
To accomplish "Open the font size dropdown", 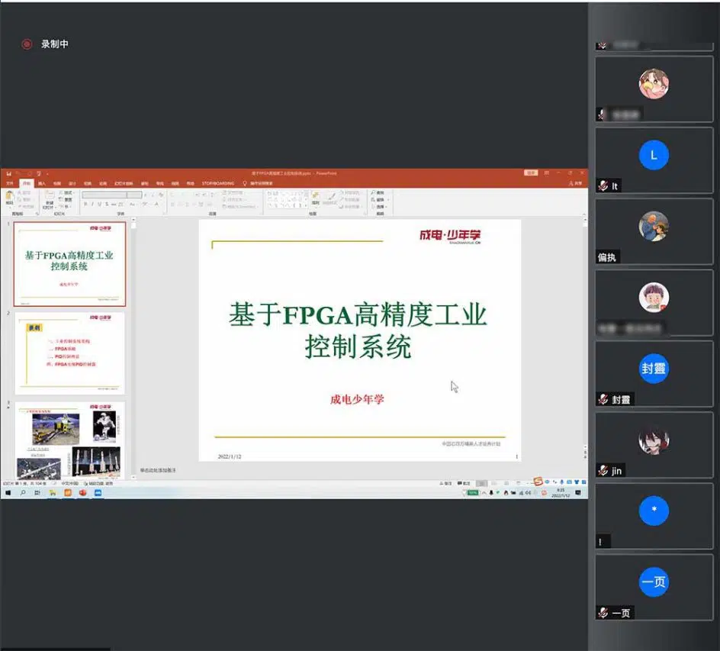I will point(140,195).
